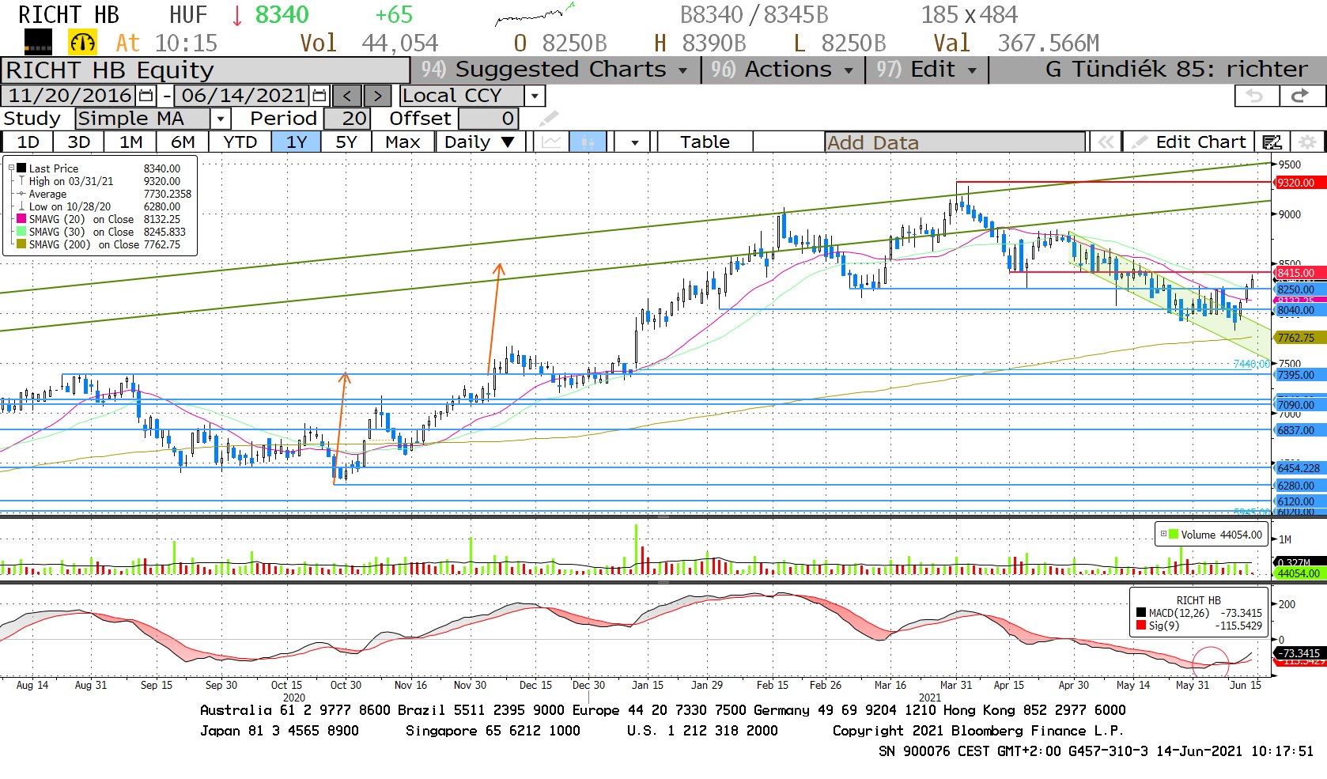Switch to line chart type
This screenshot has width=1327, height=779.
pos(552,142)
